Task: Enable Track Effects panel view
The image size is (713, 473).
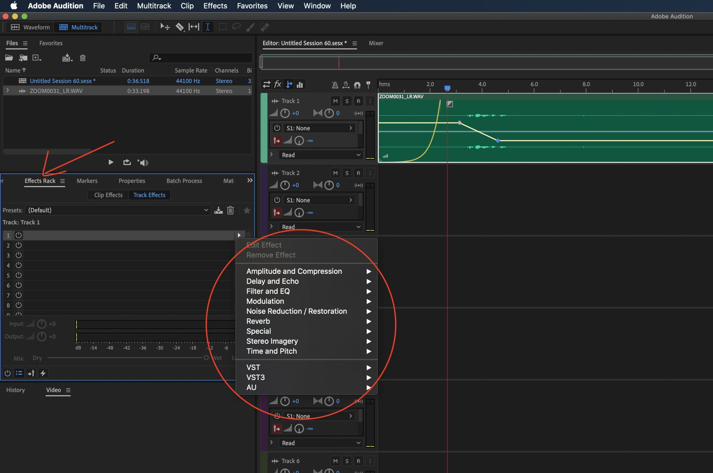Action: (149, 195)
